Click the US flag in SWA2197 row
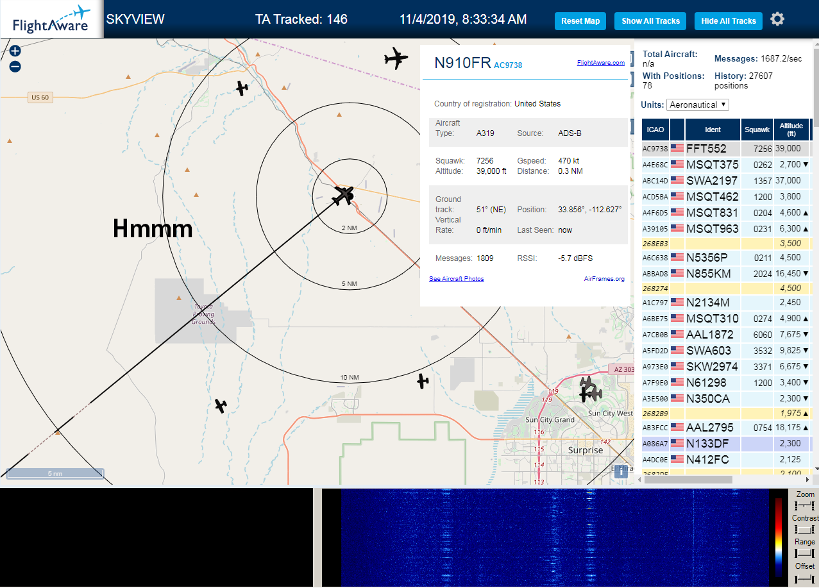This screenshot has width=819, height=588. (x=677, y=181)
